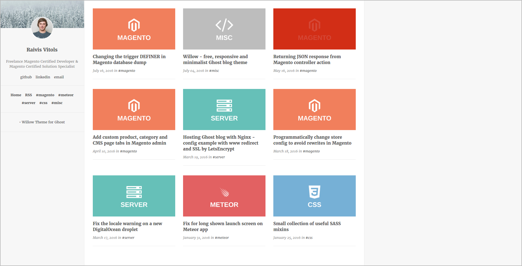Viewport: 522px width, 266px height.
Task: Open 'Fix for long shown launch screen' title
Action: tap(223, 227)
